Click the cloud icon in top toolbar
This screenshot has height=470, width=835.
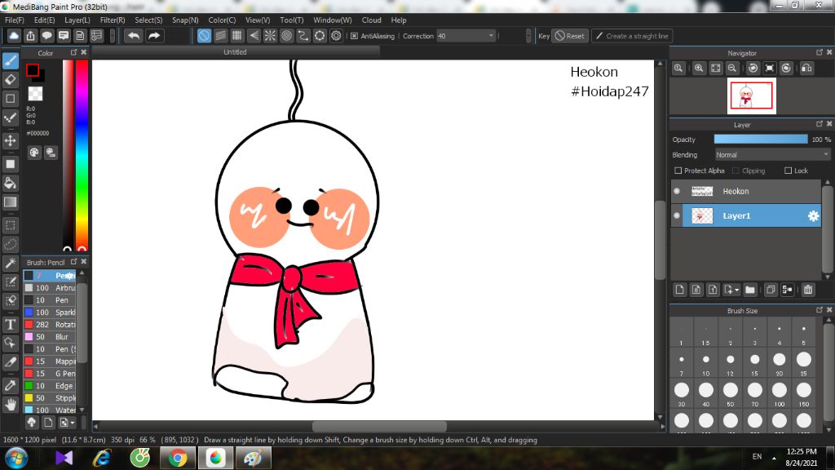click(x=14, y=36)
